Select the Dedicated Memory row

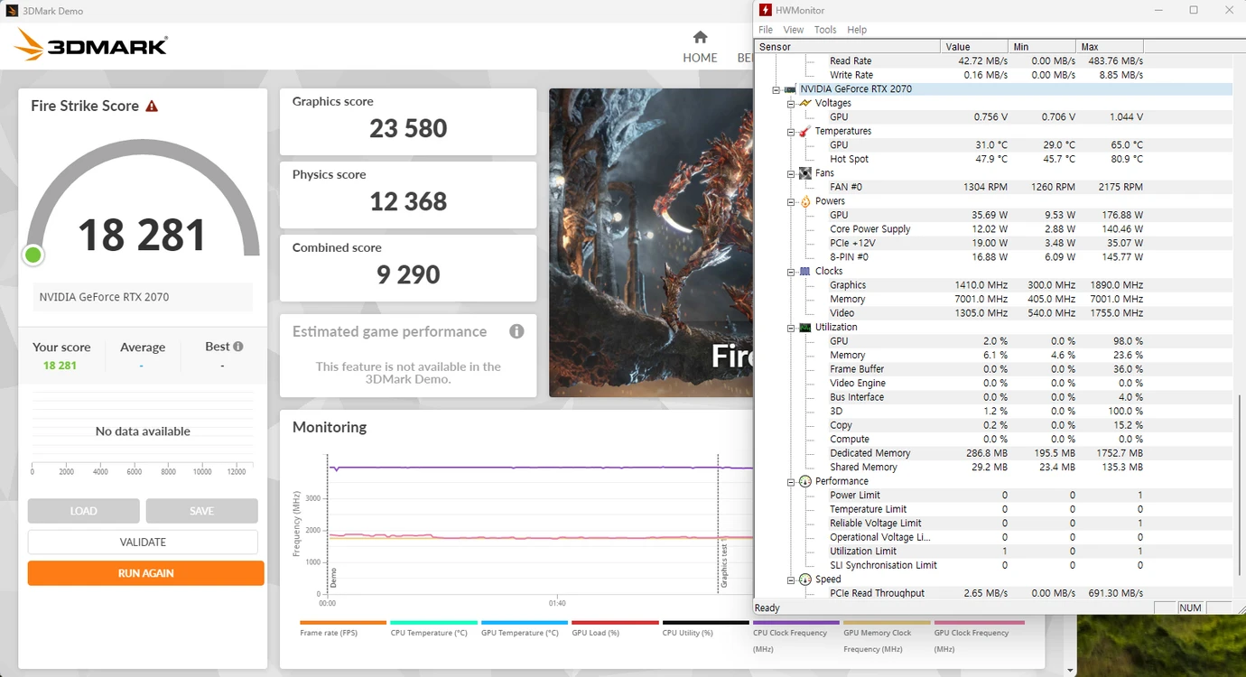[x=993, y=453]
